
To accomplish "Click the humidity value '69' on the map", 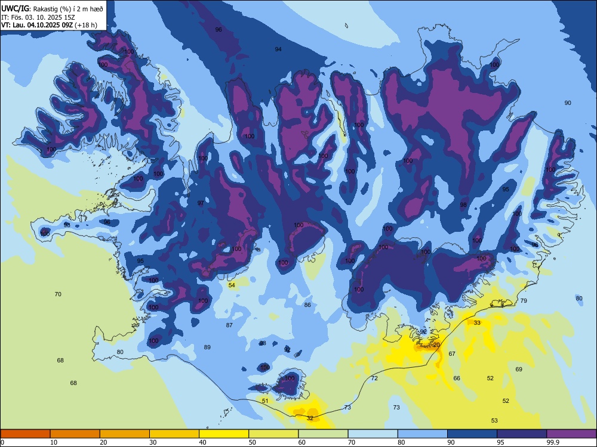I will tap(519, 369).
